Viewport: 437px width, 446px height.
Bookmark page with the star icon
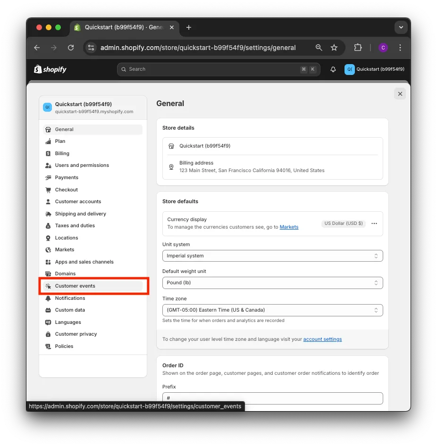coord(334,48)
